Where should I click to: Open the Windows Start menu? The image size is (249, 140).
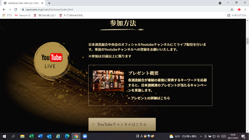click(x=4, y=136)
